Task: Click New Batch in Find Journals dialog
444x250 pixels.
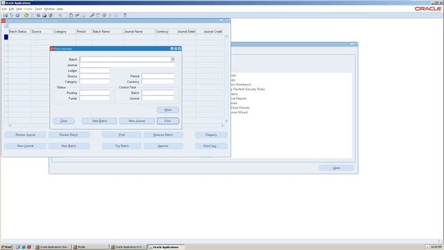Action: point(99,121)
